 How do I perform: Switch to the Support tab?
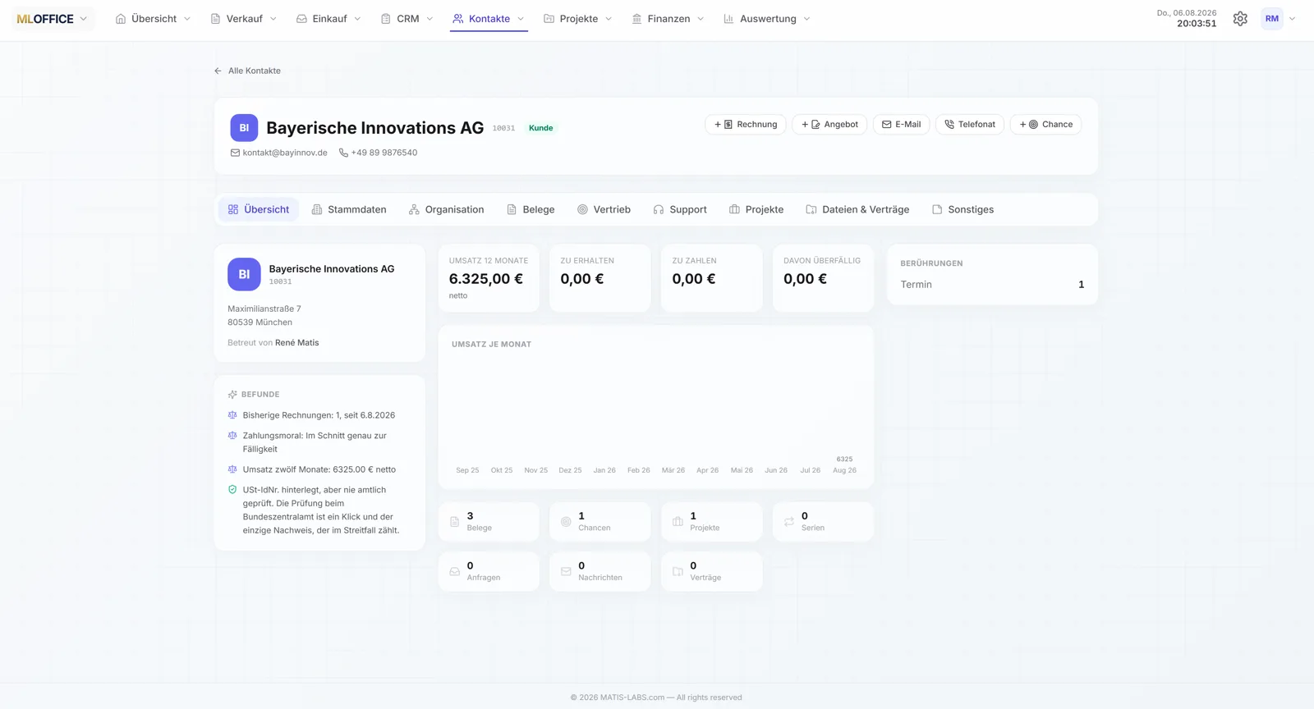(x=680, y=210)
